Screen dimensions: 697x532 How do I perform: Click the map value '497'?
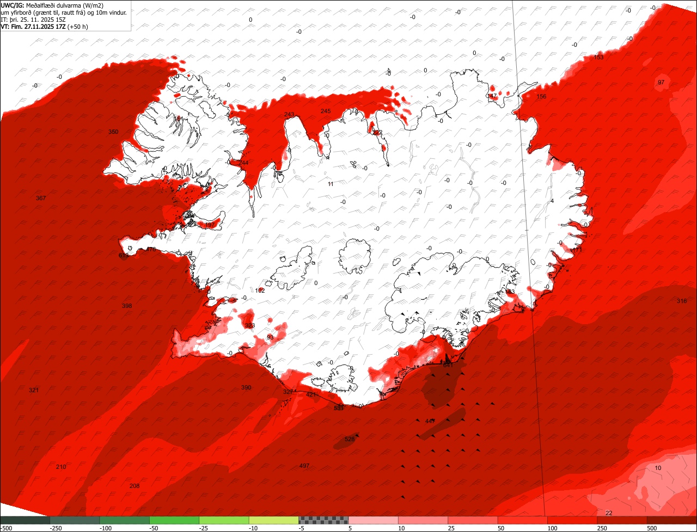(304, 466)
